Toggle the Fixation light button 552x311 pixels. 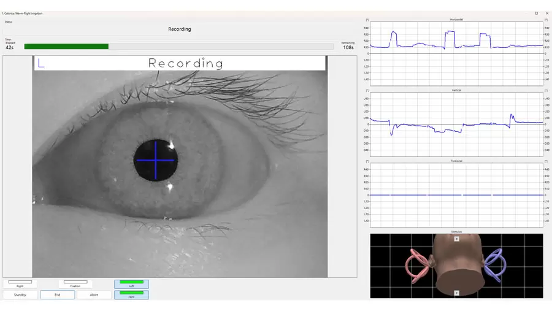click(75, 284)
